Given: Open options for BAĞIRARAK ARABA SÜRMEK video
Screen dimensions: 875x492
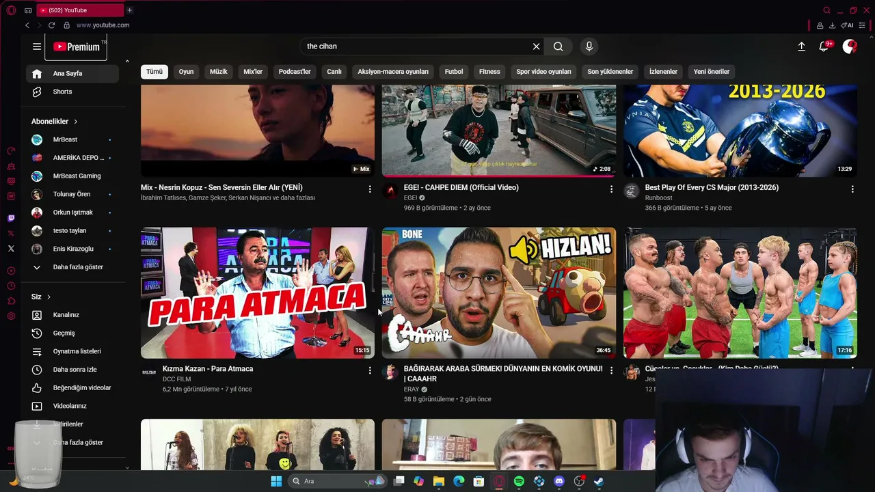Looking at the screenshot, I should tap(611, 370).
